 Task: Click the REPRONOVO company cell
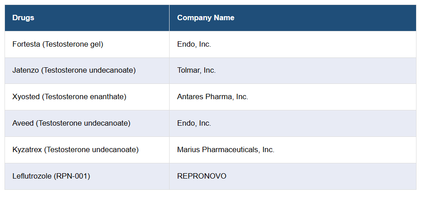click(202, 176)
